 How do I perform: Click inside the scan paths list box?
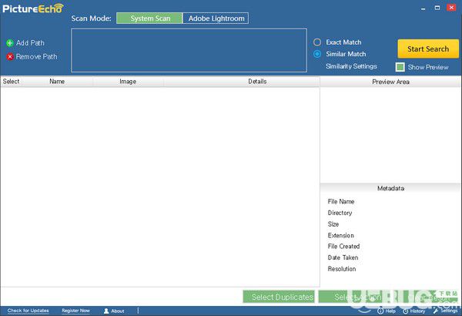pos(189,50)
